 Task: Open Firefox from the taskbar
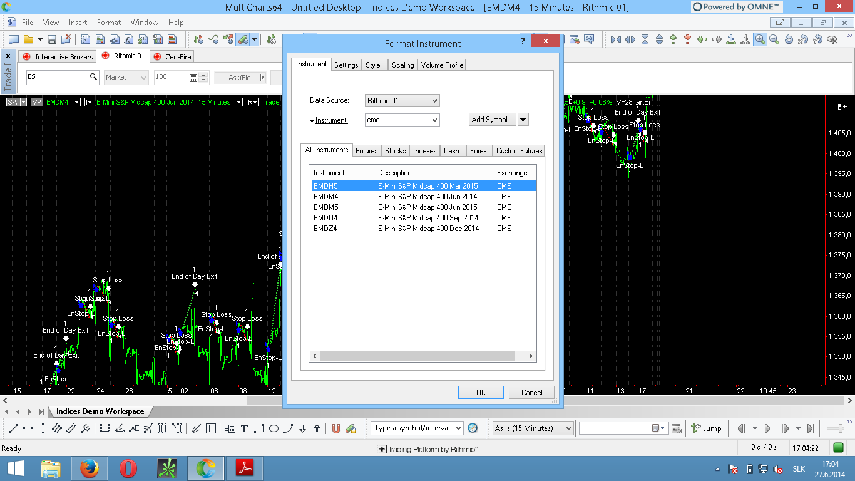click(90, 468)
